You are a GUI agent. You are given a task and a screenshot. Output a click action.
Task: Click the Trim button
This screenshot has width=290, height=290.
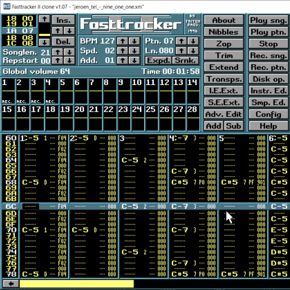224,56
